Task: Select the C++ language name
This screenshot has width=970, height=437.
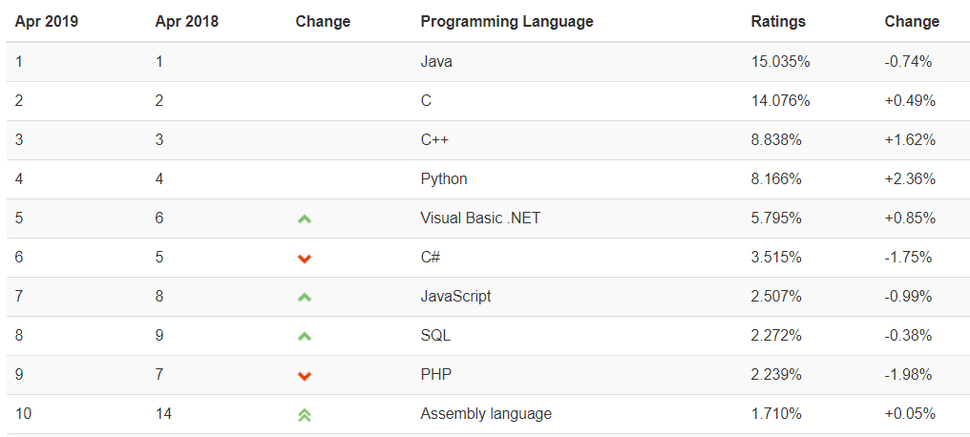Action: pyautogui.click(x=435, y=139)
